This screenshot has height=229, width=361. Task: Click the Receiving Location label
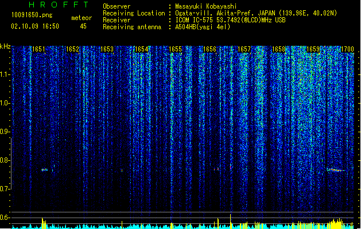pos(134,13)
